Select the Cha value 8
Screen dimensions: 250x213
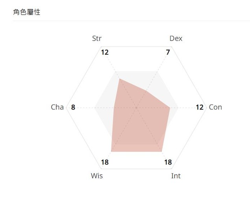tap(73, 107)
